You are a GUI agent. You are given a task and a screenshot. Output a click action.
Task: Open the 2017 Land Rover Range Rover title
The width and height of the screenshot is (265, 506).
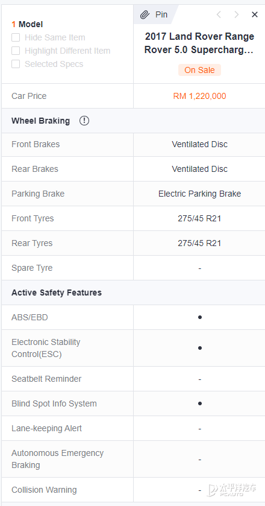(199, 43)
